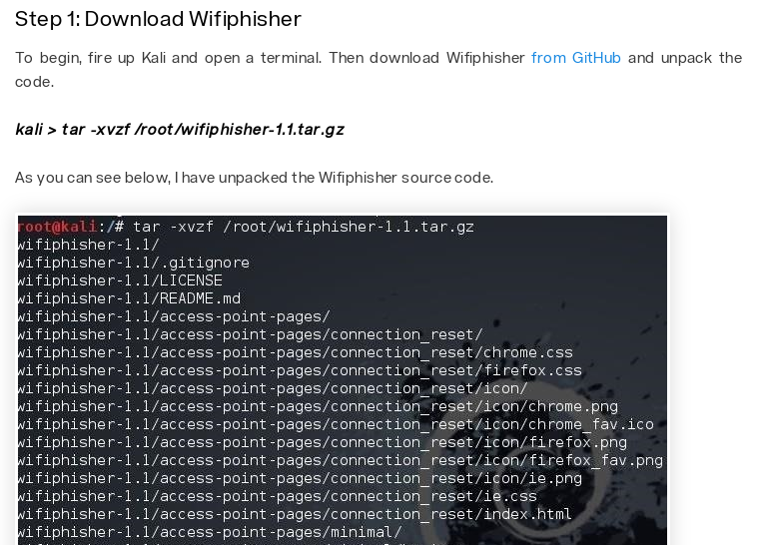Click the "To begin, fire up Kali" paragraph
This screenshot has width=771, height=545.
pyautogui.click(x=379, y=69)
